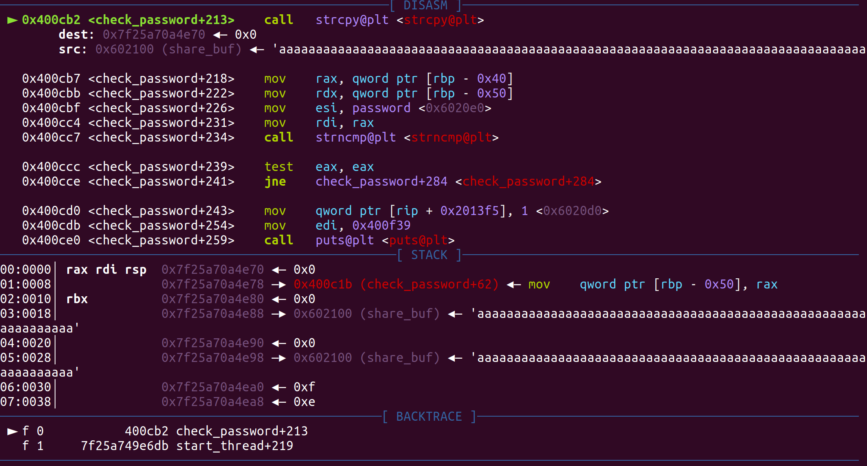The width and height of the screenshot is (867, 466).
Task: Click the green current-instruction arrow in DISASM
Action: click(x=12, y=20)
